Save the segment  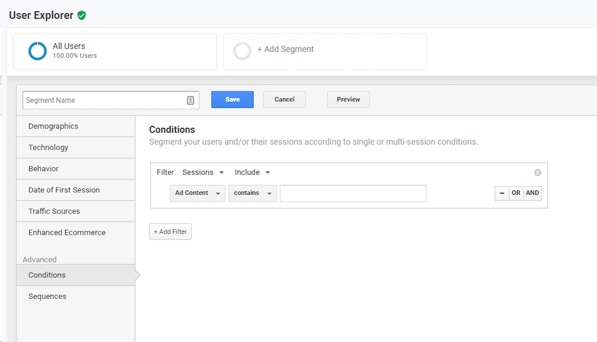click(232, 99)
